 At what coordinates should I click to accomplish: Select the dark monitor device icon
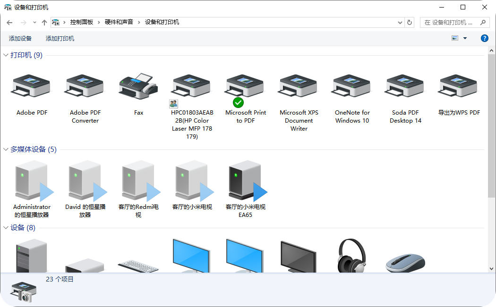point(298,257)
